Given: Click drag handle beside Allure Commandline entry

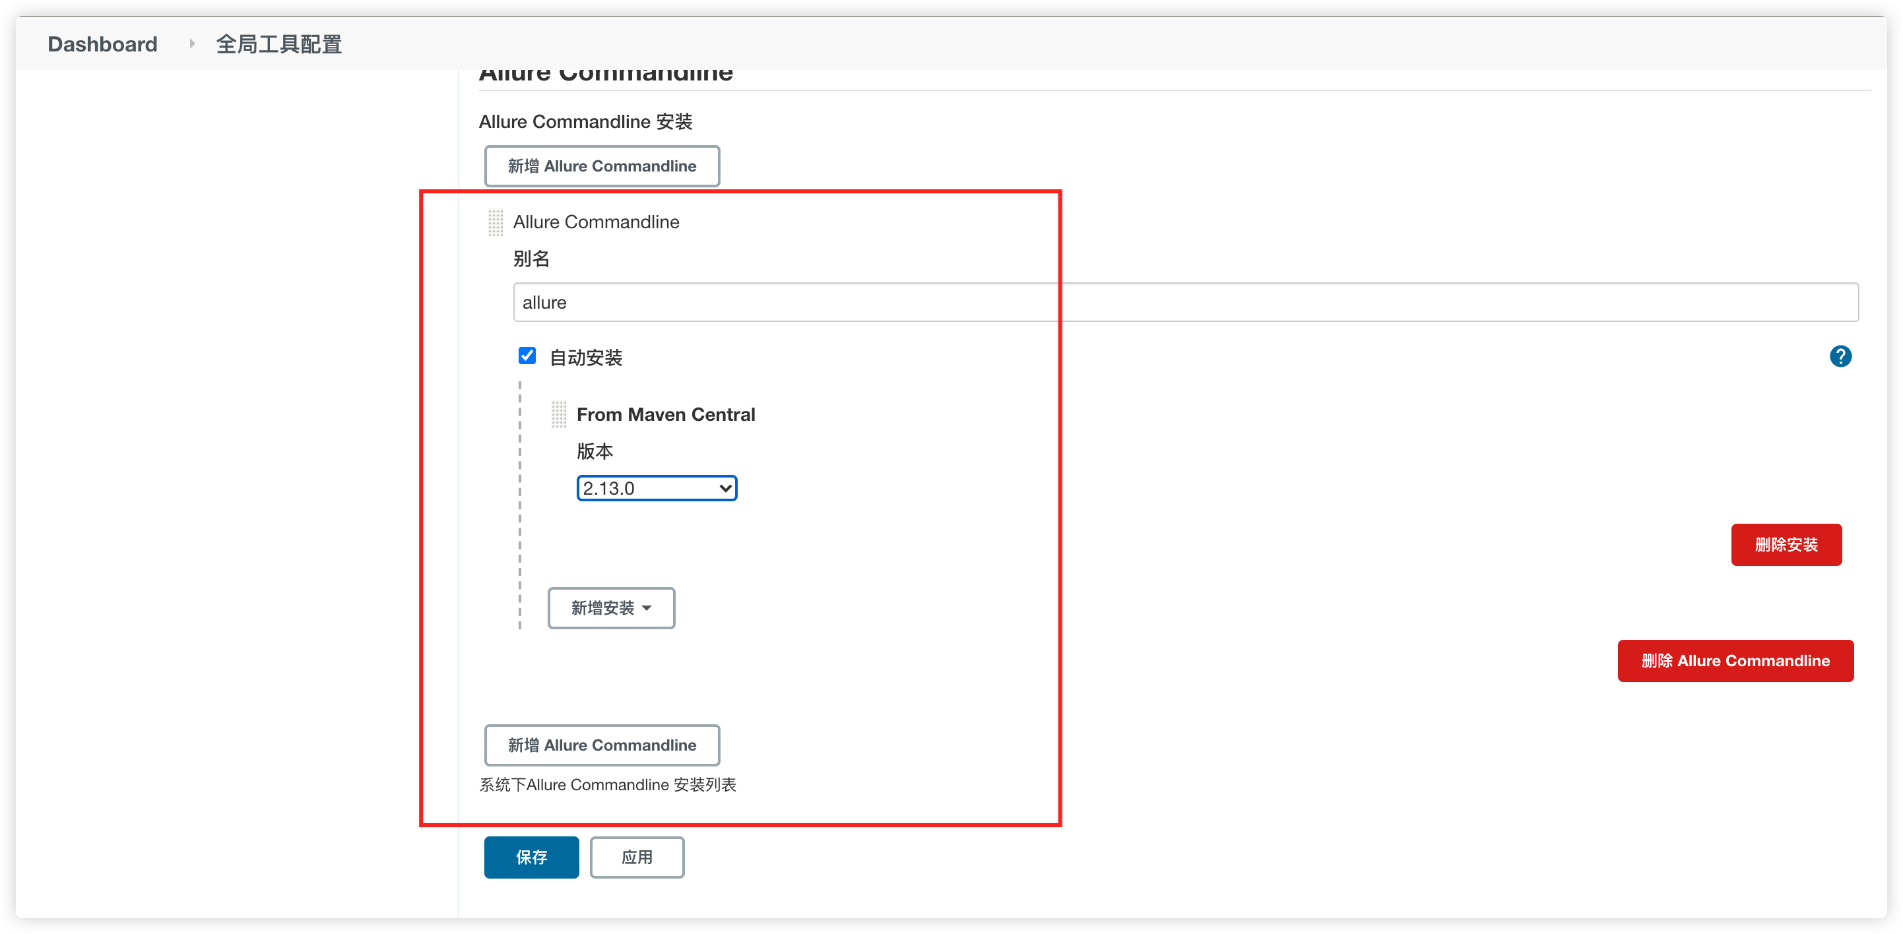Looking at the screenshot, I should pyautogui.click(x=495, y=222).
